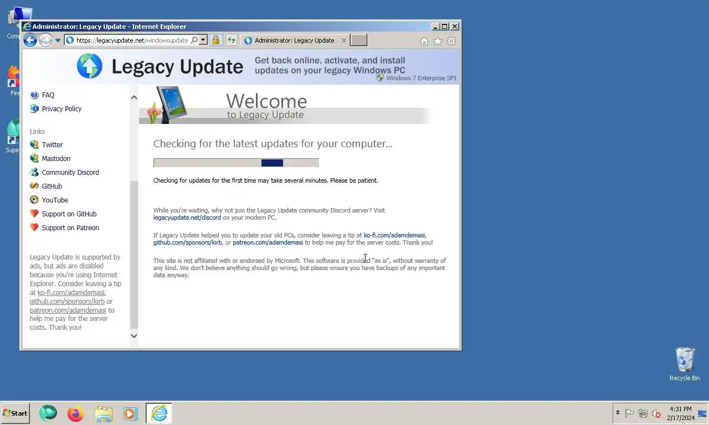Open Action Center flag tray icon

click(630, 413)
